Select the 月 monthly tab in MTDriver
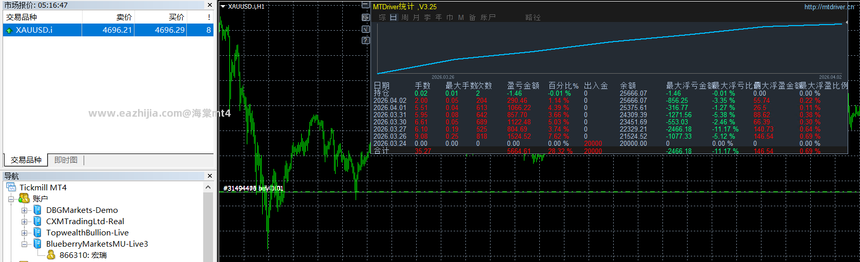 [416, 17]
